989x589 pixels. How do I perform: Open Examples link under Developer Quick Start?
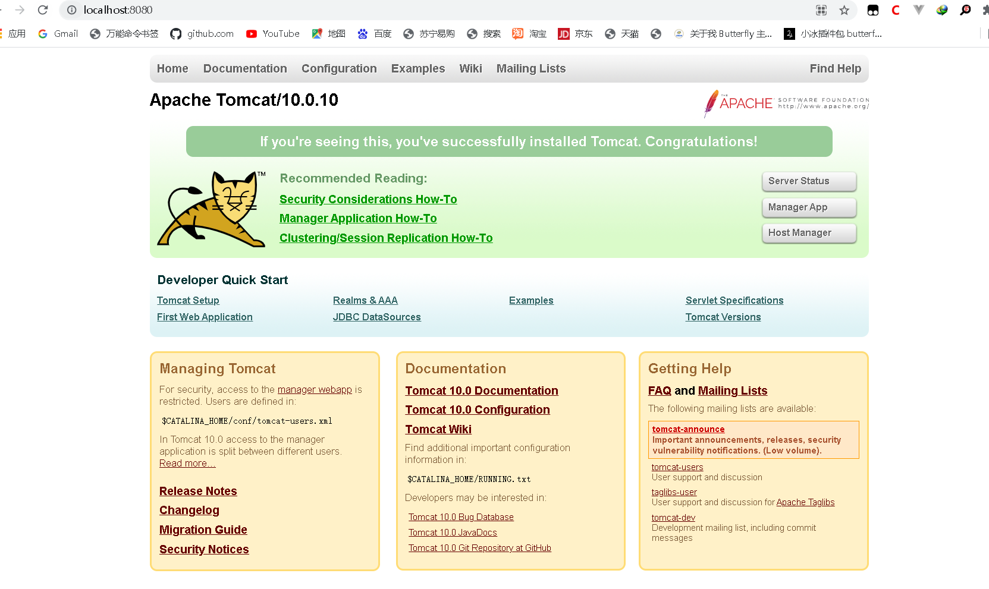point(531,300)
